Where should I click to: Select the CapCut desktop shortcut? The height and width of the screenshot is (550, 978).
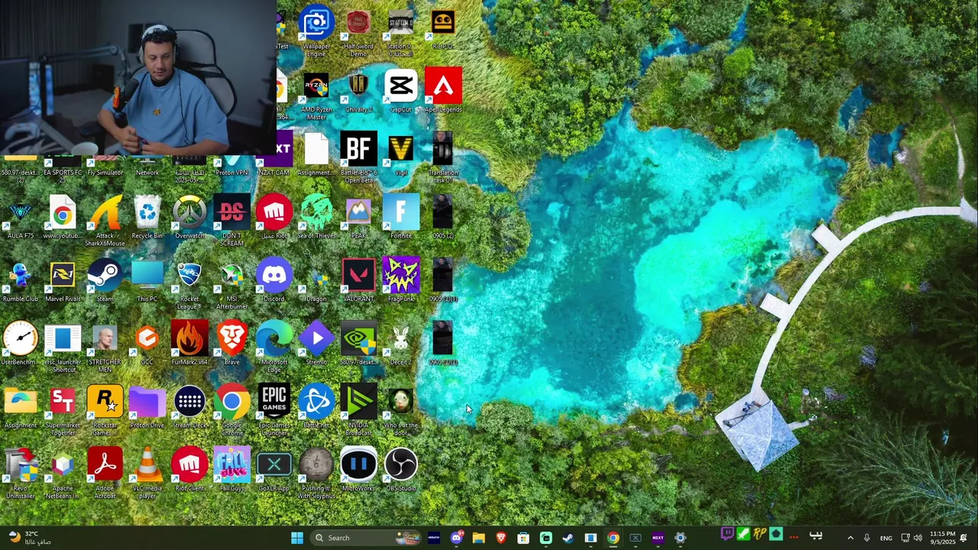click(x=400, y=90)
